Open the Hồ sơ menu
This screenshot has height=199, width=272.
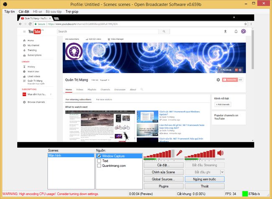pos(38,11)
